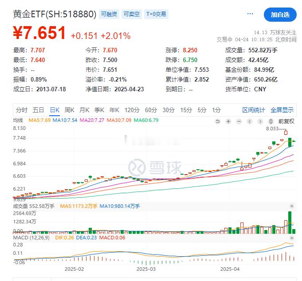Click the 可卖空 tag

132,14
